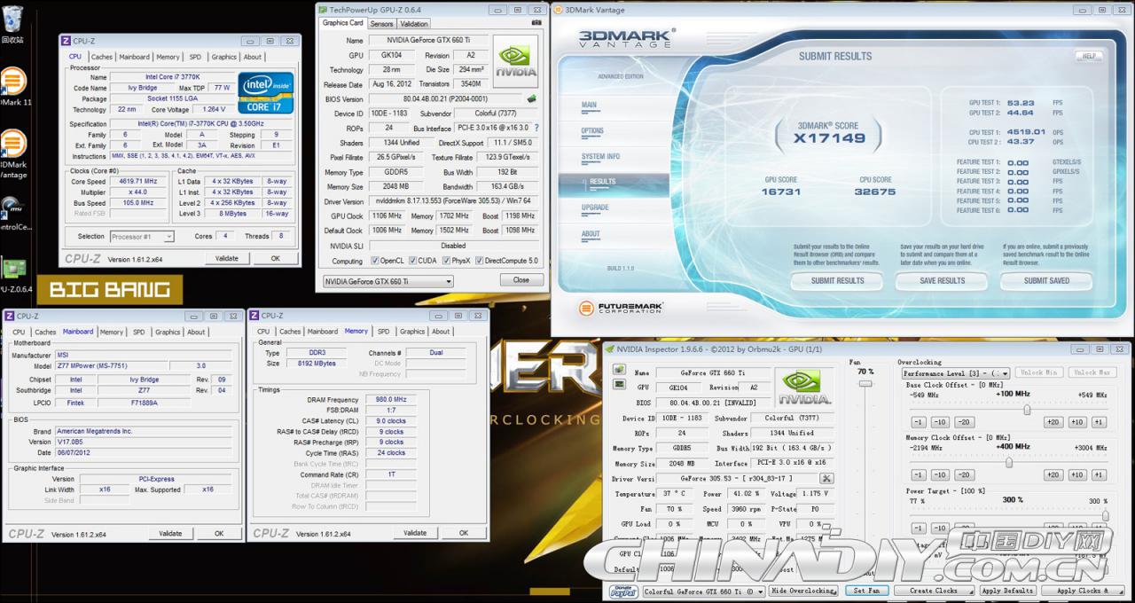Click the Fan speed vertical slider handle
The image size is (1135, 603).
click(x=865, y=383)
